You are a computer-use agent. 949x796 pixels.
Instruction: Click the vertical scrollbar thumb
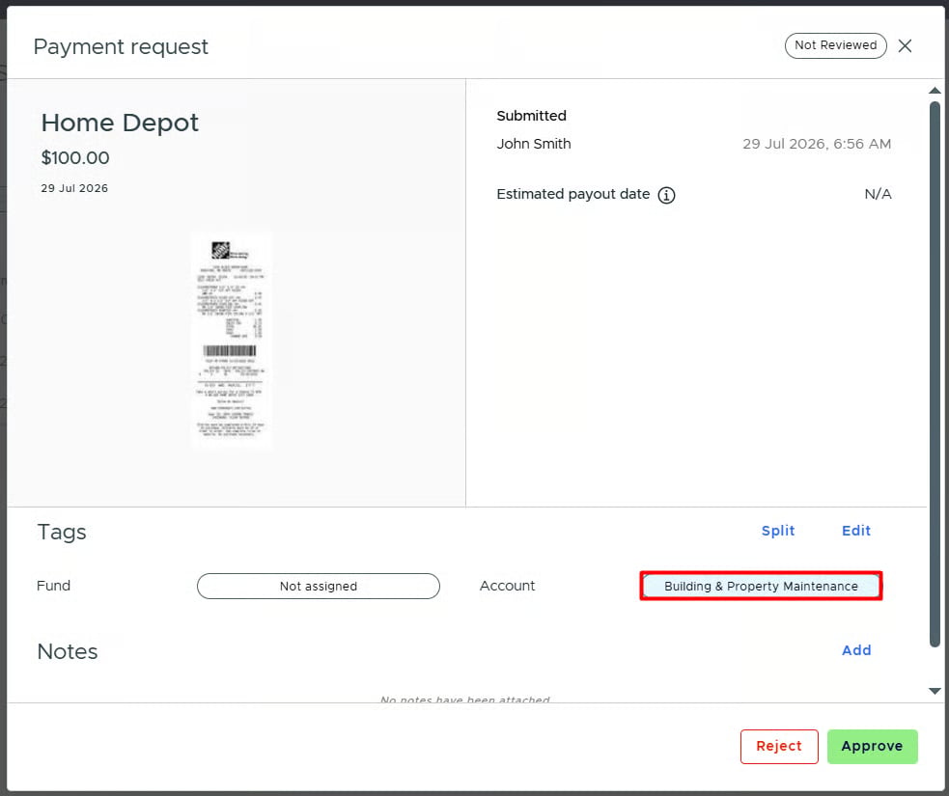(x=935, y=373)
